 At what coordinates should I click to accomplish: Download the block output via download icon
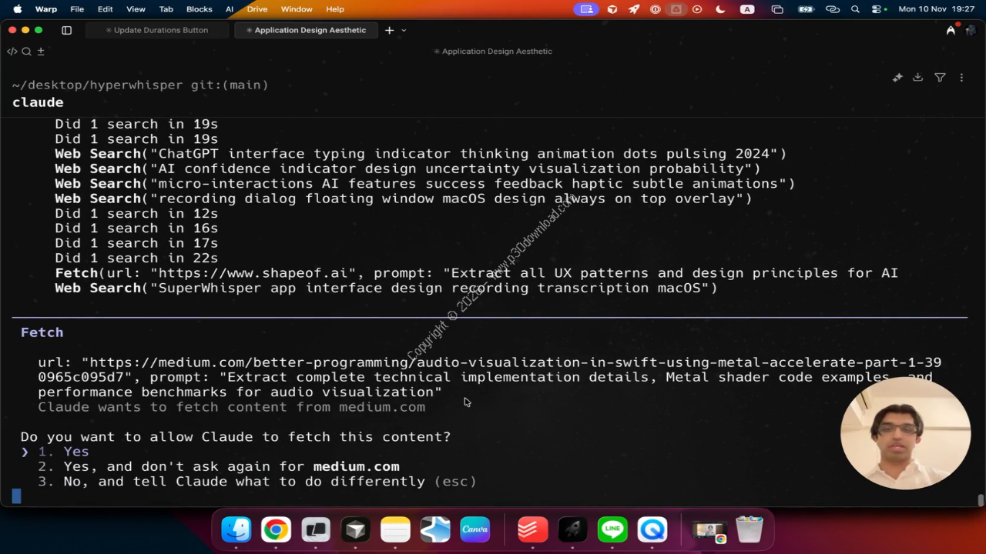pos(917,78)
